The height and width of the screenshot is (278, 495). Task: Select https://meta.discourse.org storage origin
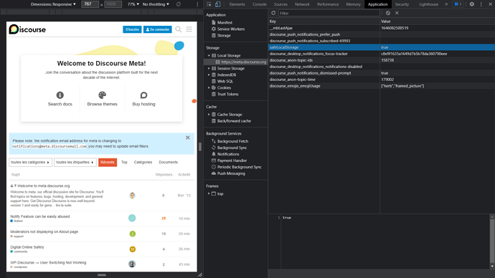tap(243, 62)
